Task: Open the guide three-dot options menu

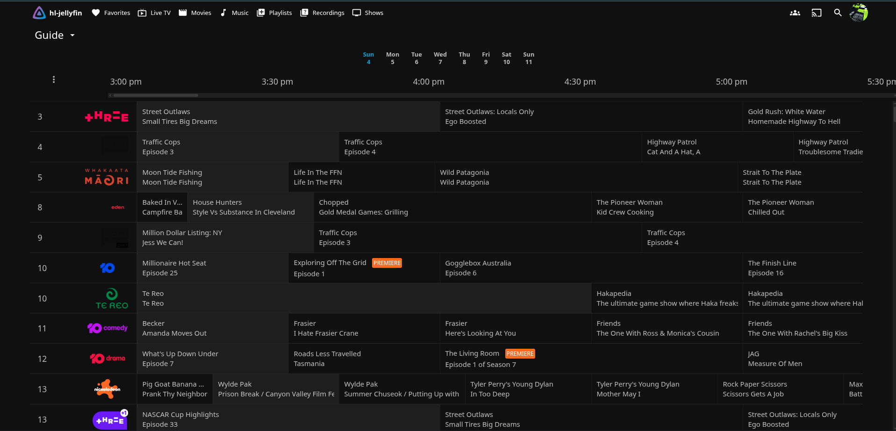Action: pos(54,79)
